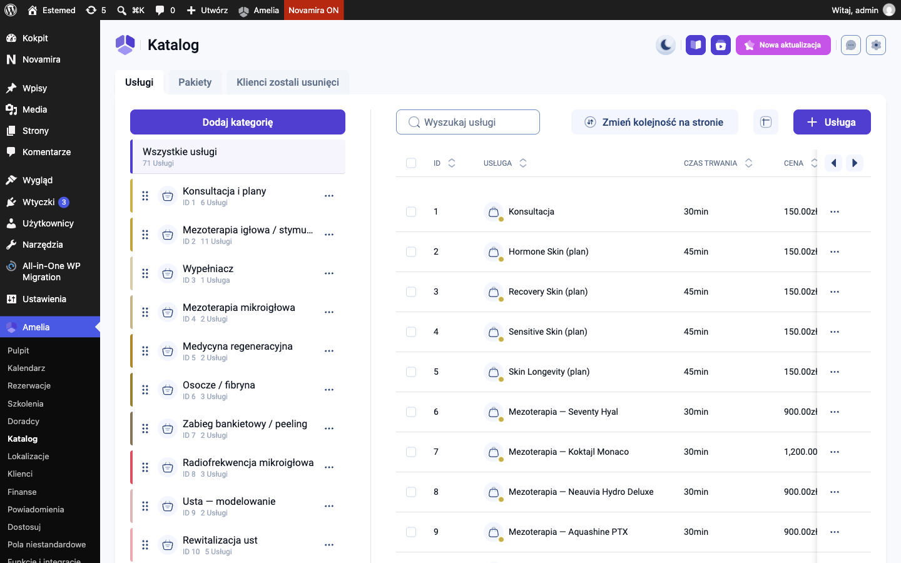Click the drag handle for Osocze / fibryna
Screen dimensions: 901x563
tap(145, 390)
